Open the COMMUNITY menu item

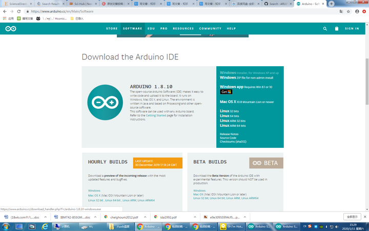click(x=210, y=29)
